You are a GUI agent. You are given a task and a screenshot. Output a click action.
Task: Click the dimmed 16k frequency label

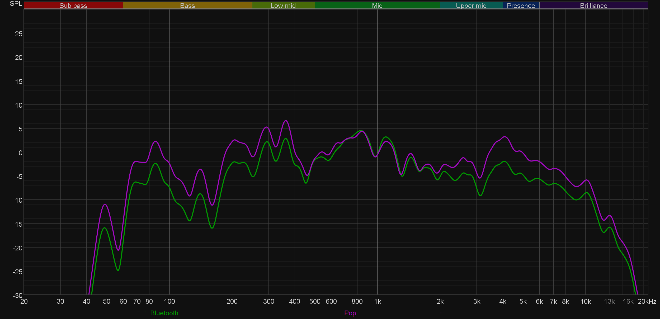coord(628,301)
